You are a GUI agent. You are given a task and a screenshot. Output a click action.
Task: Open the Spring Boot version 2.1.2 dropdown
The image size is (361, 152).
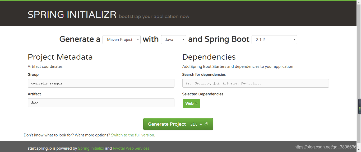click(274, 40)
